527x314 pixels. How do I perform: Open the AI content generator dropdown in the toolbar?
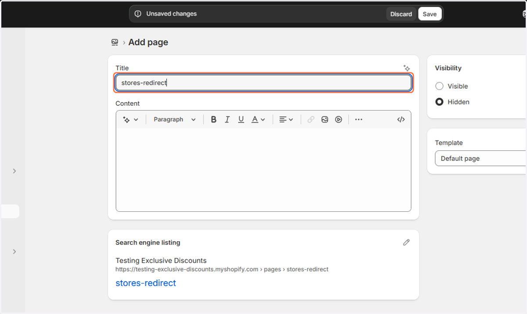130,119
